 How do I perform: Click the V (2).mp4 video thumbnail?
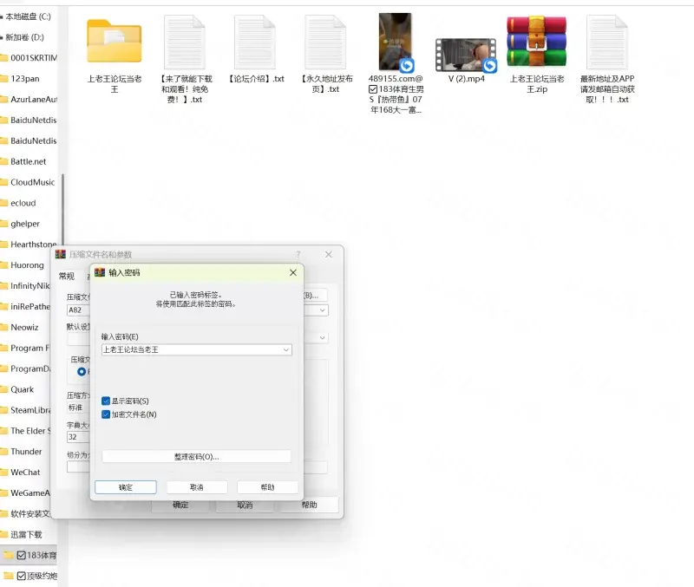(x=466, y=55)
